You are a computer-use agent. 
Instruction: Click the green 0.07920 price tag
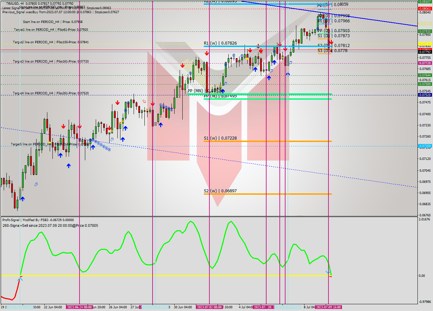click(x=425, y=31)
